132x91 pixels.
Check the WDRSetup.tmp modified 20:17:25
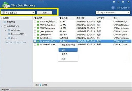click(35, 28)
